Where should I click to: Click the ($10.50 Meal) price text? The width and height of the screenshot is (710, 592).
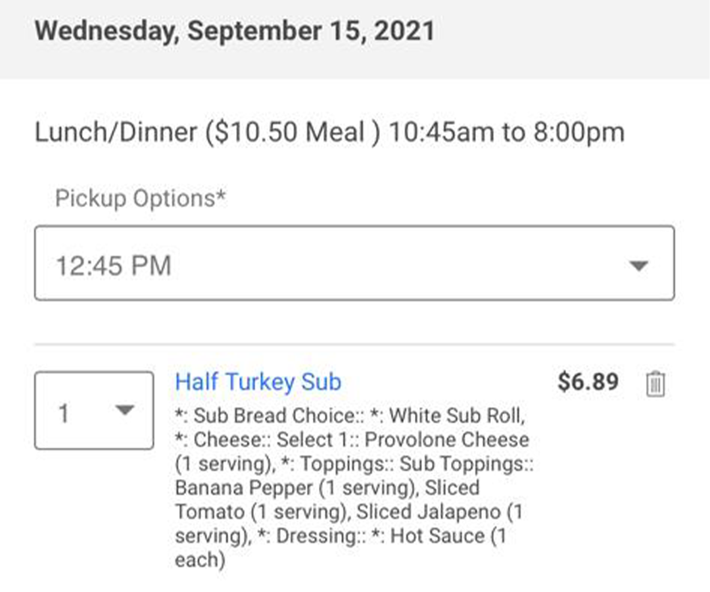293,132
